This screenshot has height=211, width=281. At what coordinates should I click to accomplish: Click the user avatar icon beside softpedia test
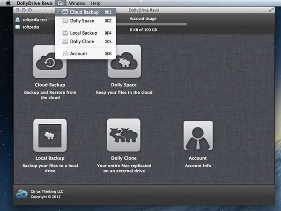(18, 20)
